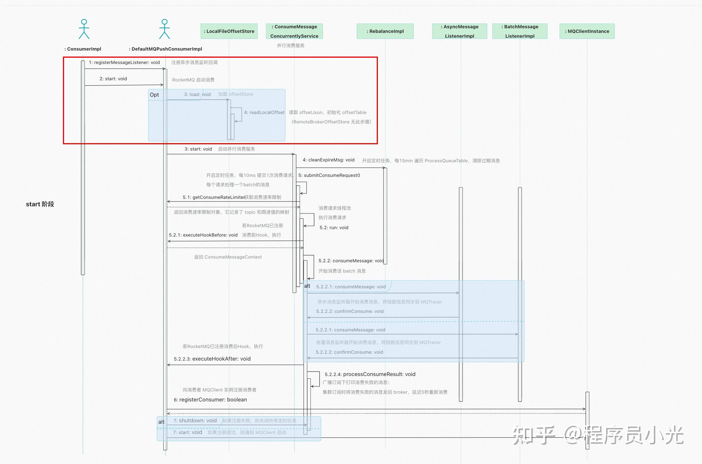
Task: Click the ConsumerImpl actor stick figure
Action: tap(84, 29)
